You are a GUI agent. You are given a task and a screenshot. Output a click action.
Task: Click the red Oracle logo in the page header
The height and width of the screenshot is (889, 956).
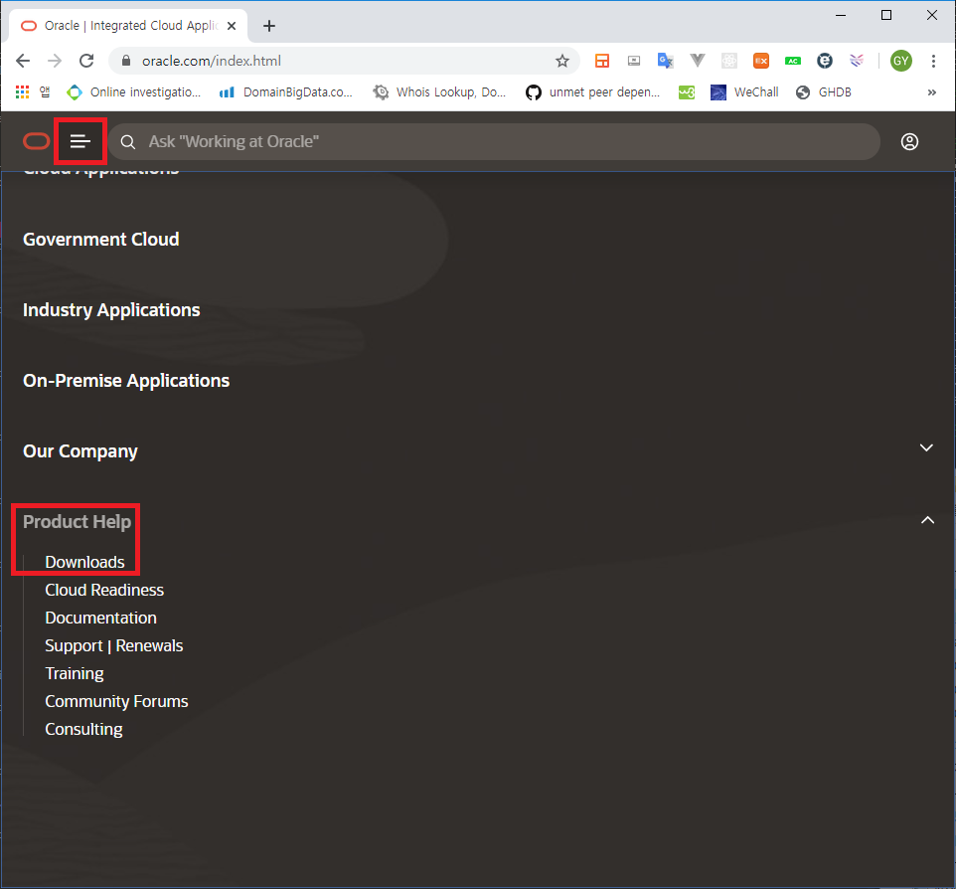(37, 141)
